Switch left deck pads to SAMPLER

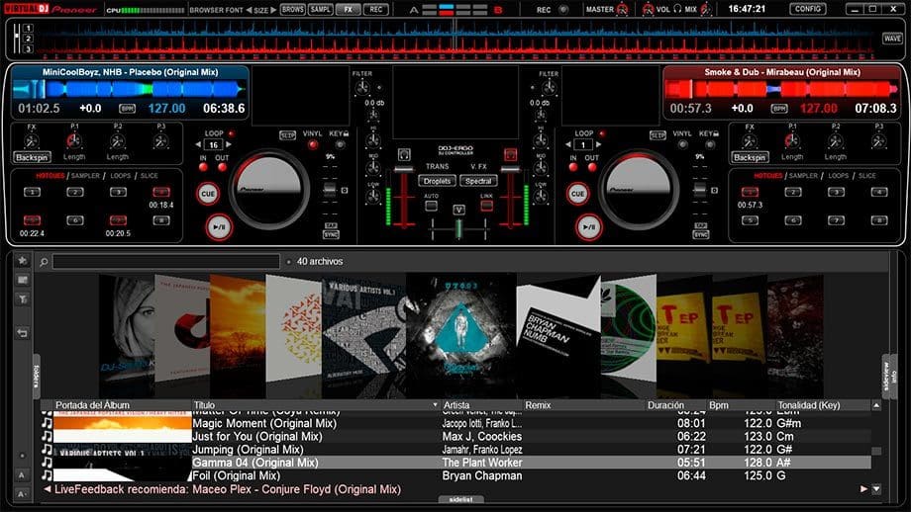[x=85, y=176]
